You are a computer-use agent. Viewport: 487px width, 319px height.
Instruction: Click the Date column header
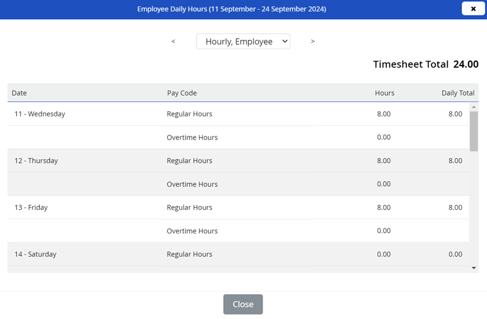[19, 93]
